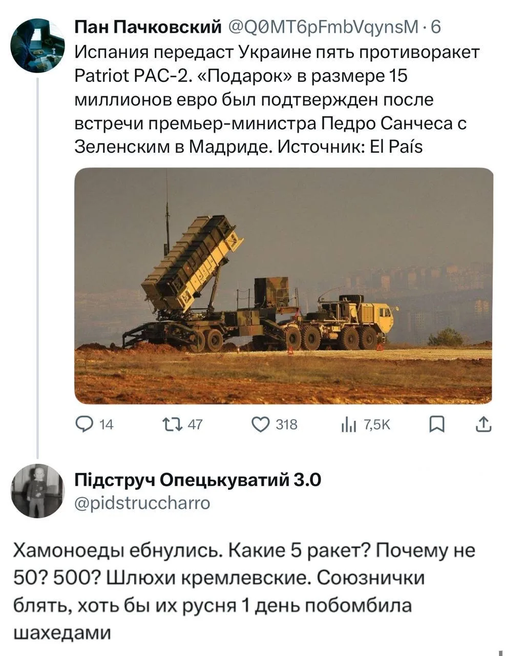Click the Підструч Опецькуватий 3.0 name
Viewport: 506px width, 656px height.
tap(198, 480)
